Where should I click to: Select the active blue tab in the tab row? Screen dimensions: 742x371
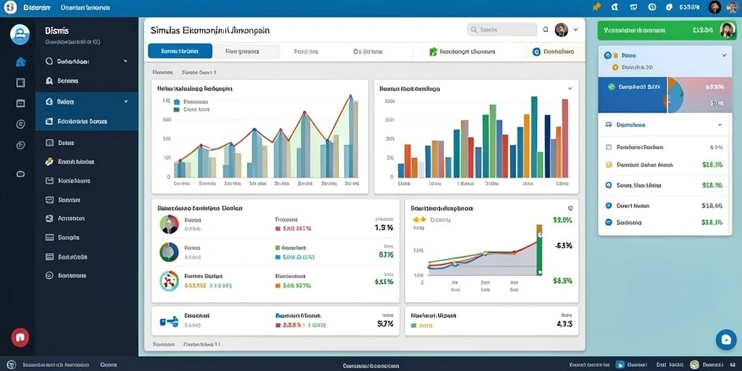180,51
